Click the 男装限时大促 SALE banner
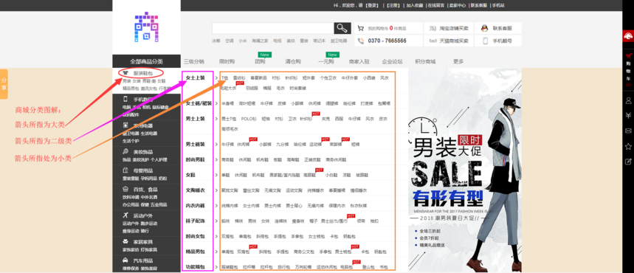Screen dimensions: 634x273 tap(465, 170)
